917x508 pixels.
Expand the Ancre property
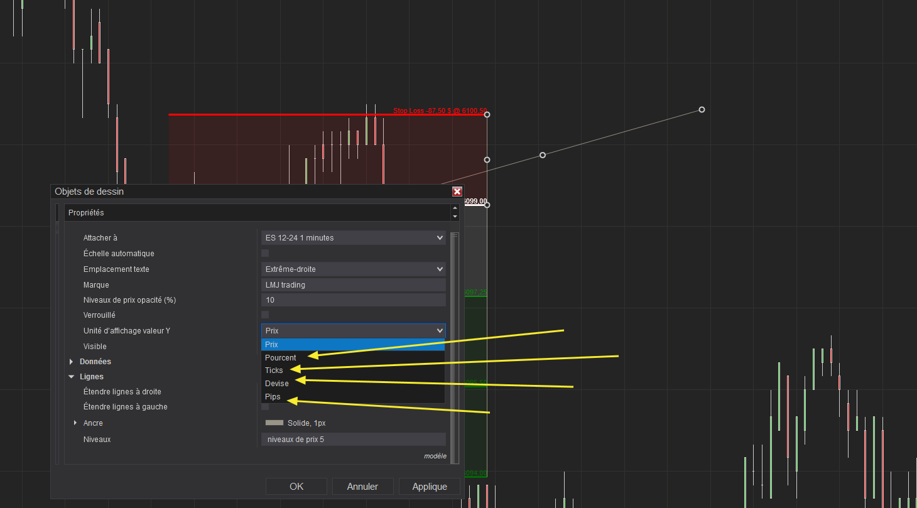tap(75, 423)
